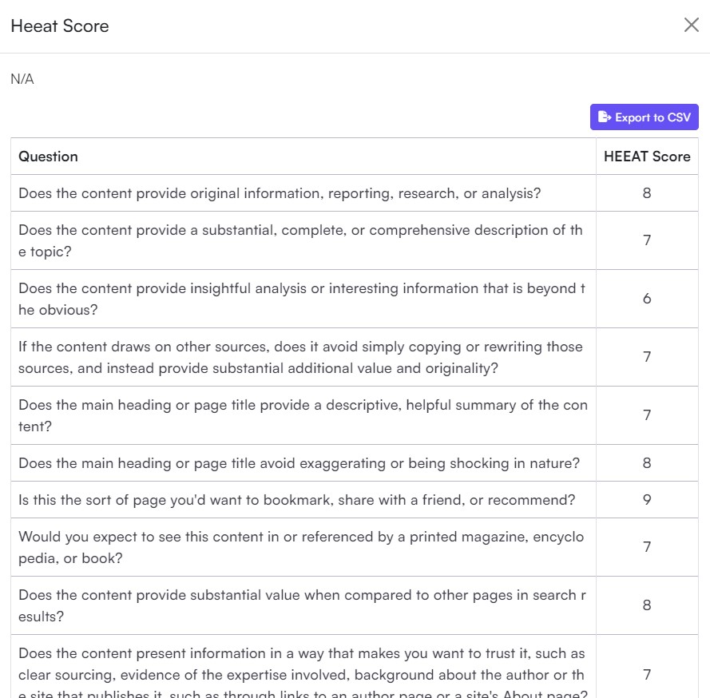This screenshot has width=710, height=698.
Task: Select the original information, reporting, research question
Action: [280, 193]
